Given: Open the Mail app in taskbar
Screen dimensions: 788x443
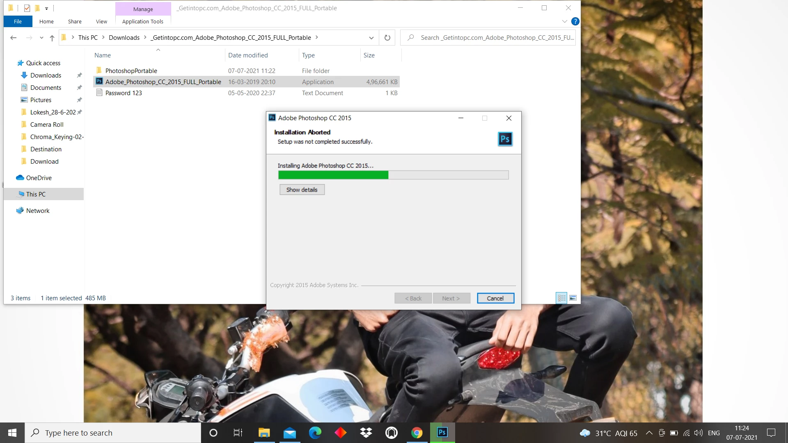Looking at the screenshot, I should pos(289,433).
